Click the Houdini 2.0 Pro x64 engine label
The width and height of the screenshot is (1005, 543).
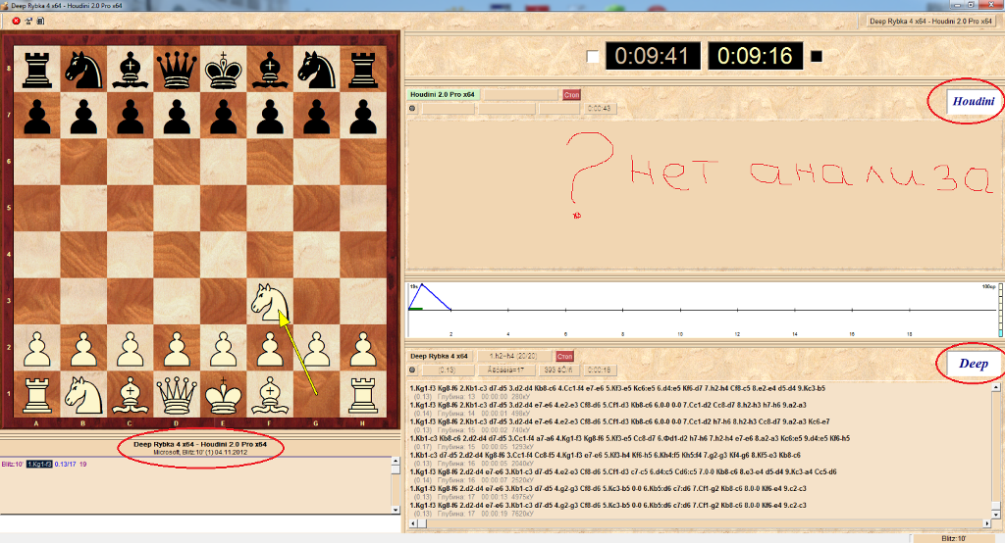[443, 94]
